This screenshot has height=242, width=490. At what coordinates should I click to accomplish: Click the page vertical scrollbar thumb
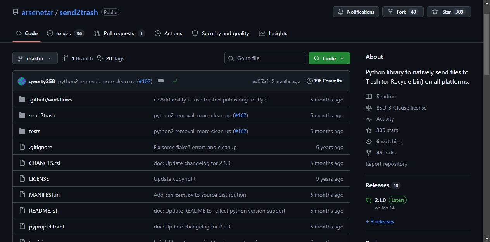[487, 44]
